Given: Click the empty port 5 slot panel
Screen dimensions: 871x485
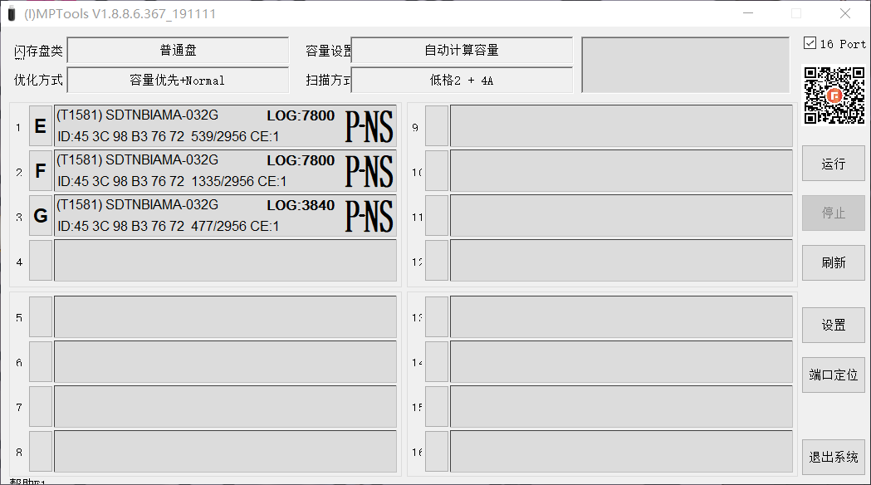Looking at the screenshot, I should point(225,316).
